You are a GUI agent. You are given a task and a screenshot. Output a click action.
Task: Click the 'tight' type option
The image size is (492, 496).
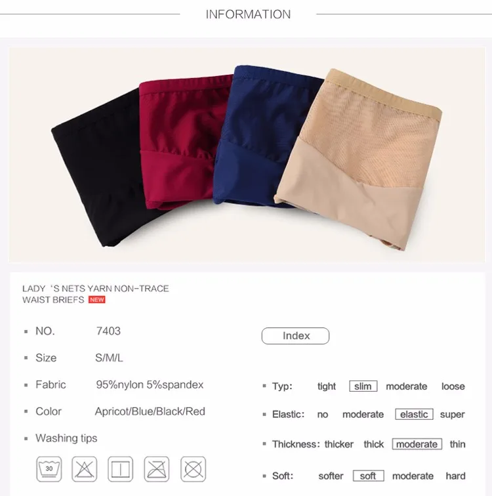click(327, 386)
